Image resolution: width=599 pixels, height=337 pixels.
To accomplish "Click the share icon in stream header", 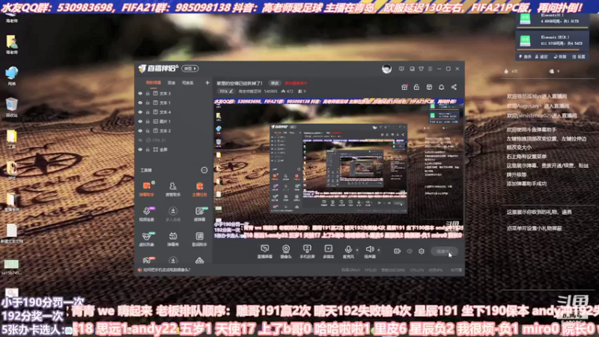I will click(x=454, y=87).
